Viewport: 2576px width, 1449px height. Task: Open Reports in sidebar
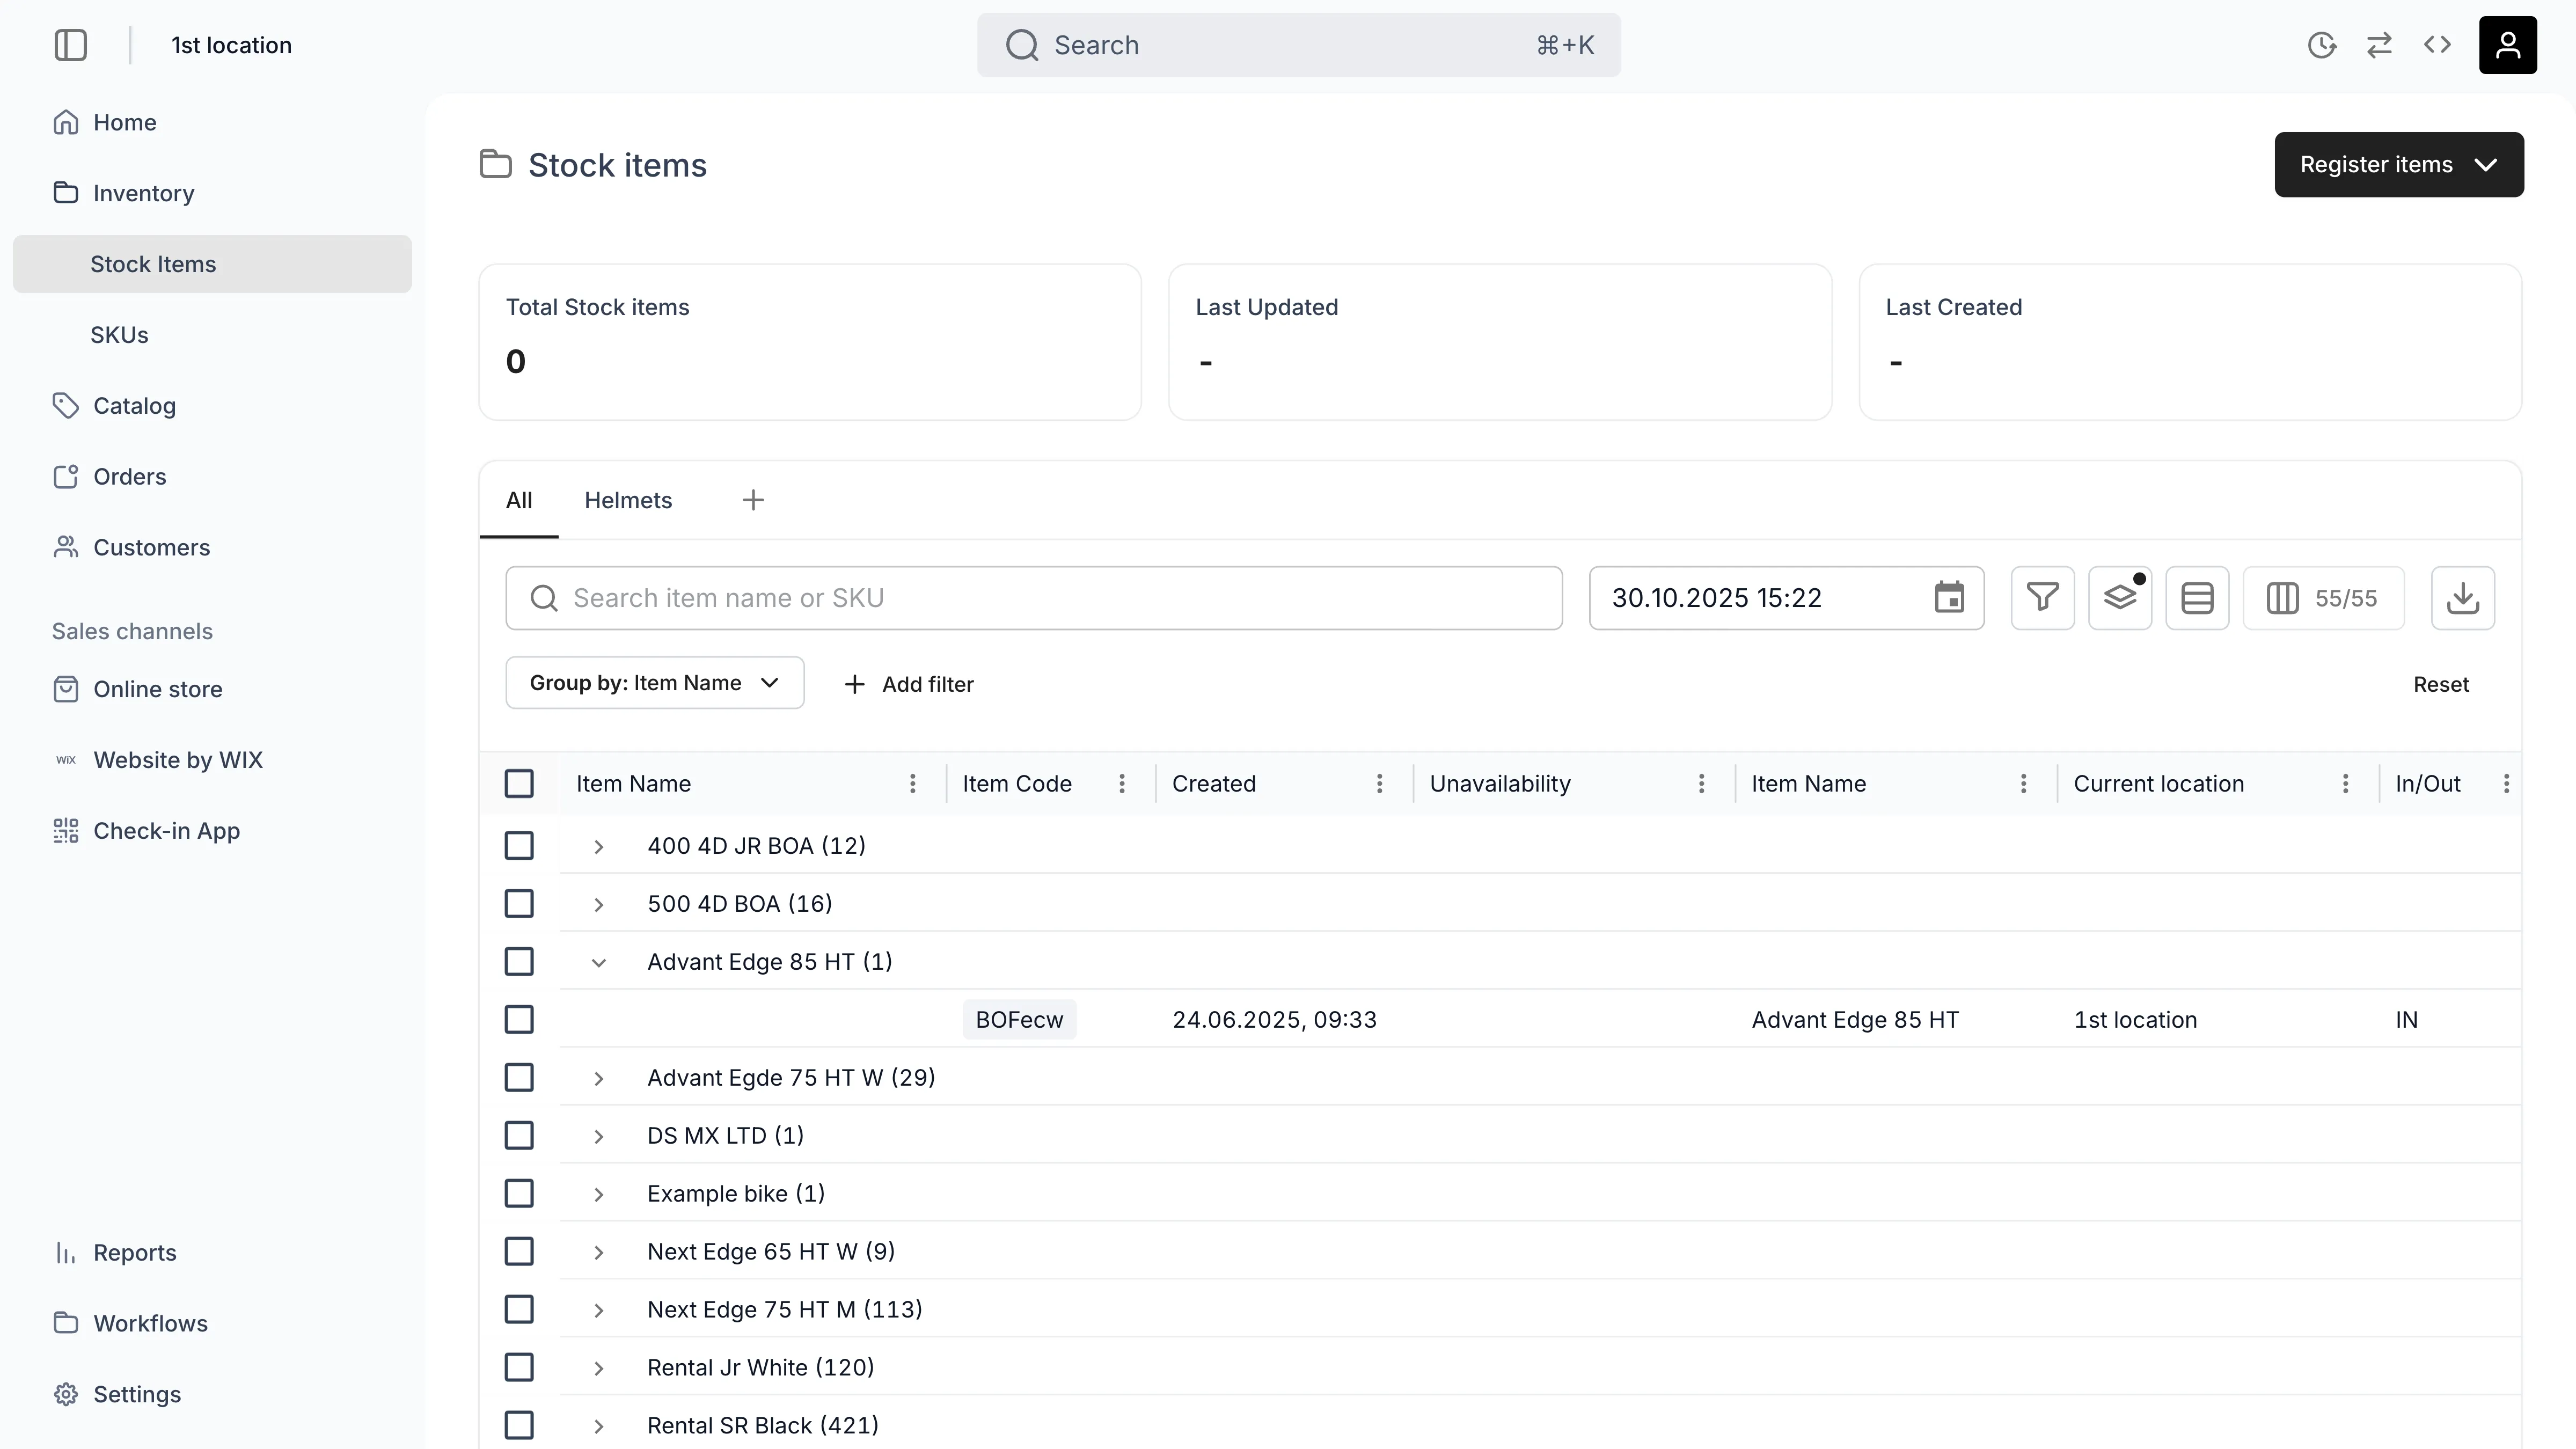212,1253
